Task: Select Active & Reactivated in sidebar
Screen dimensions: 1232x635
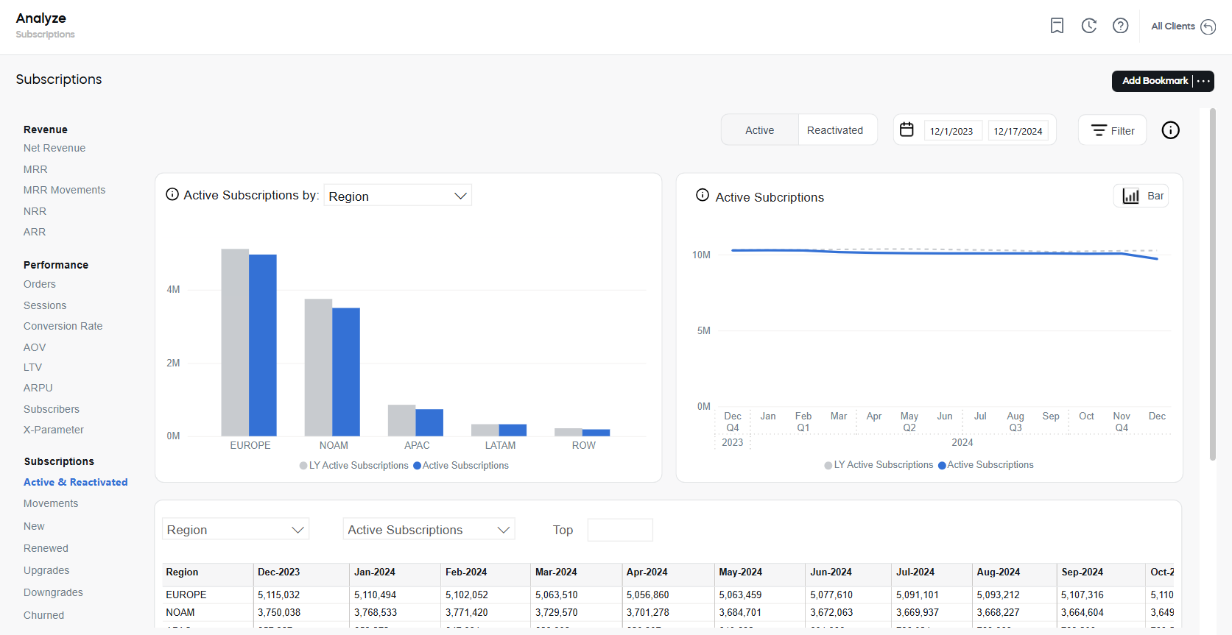Action: 76,482
